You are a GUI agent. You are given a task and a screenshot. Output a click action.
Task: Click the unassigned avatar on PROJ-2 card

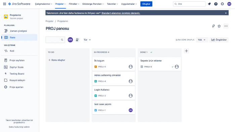coord(131,96)
